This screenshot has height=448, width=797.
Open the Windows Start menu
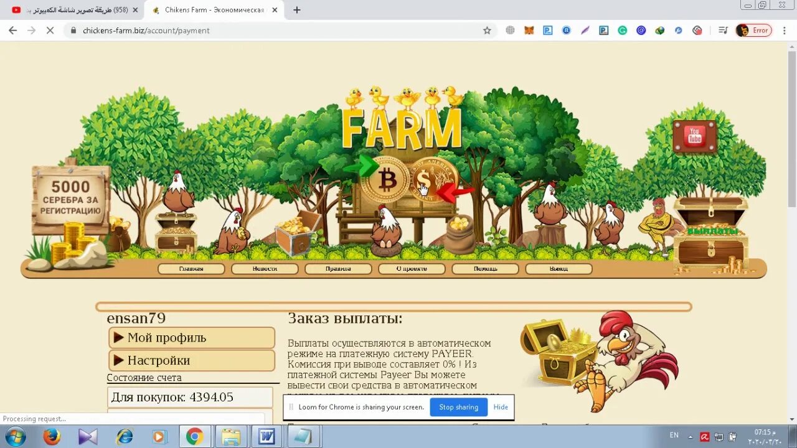(x=15, y=436)
